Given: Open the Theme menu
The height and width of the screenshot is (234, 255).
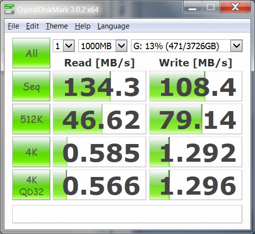Looking at the screenshot, I should (x=57, y=26).
